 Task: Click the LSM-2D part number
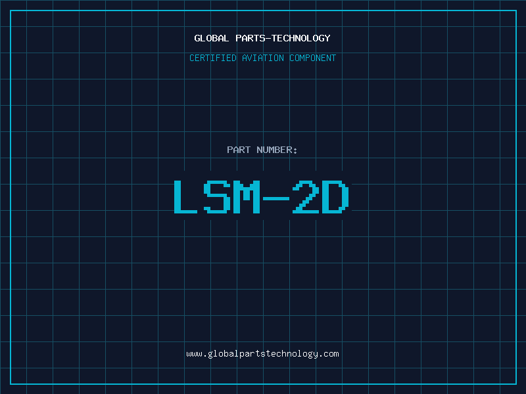[262, 196]
